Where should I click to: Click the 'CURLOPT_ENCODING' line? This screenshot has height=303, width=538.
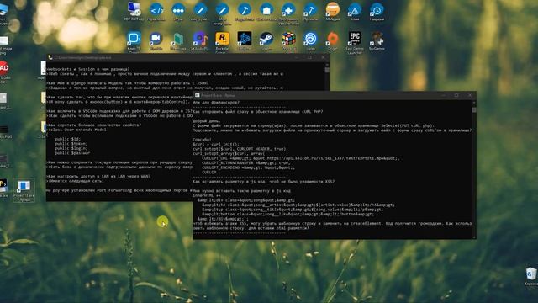tap(249, 167)
